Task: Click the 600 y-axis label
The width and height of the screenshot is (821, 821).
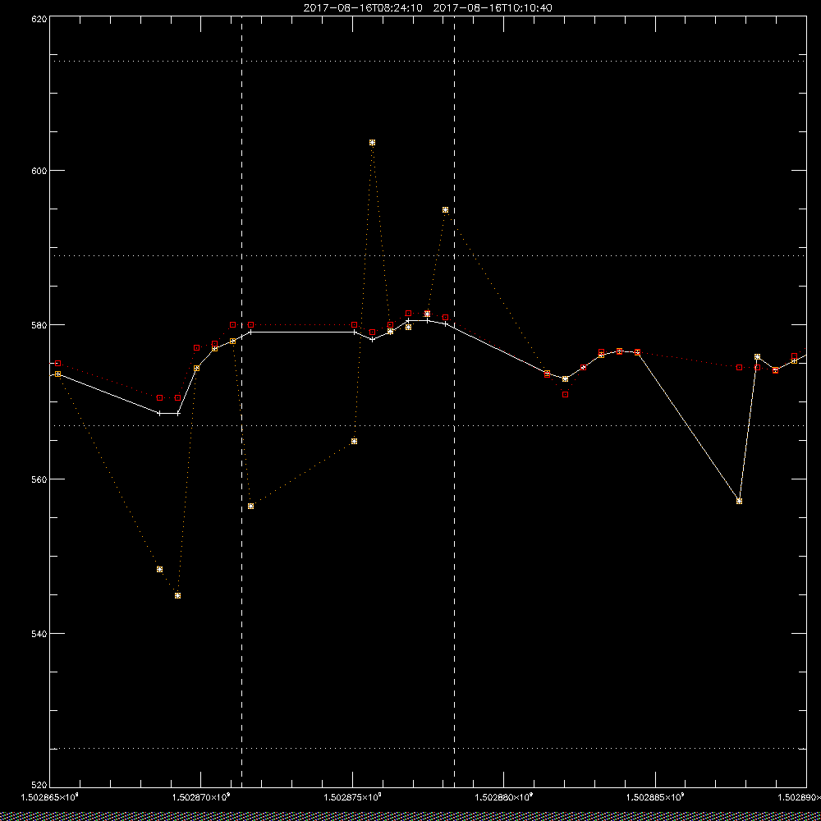Action: (x=39, y=171)
